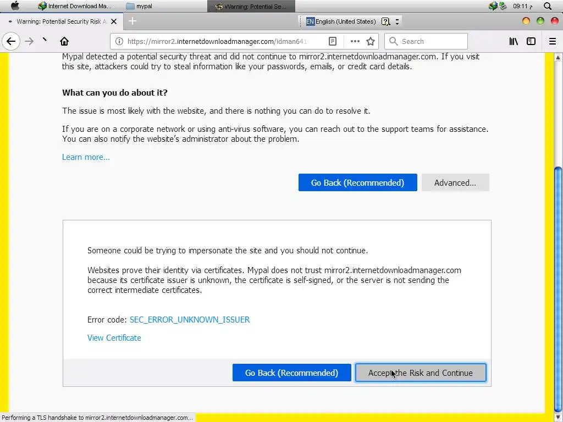
Task: Select Warning: Potential Se... taskbar item
Action: coord(251,6)
